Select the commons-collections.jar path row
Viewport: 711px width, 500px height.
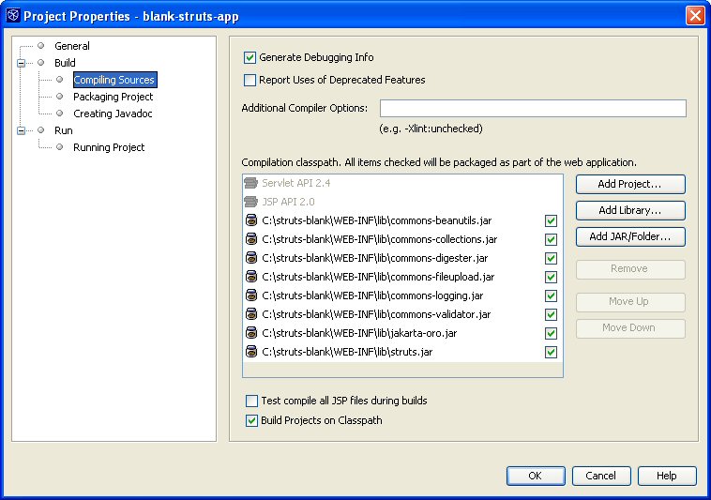402,239
